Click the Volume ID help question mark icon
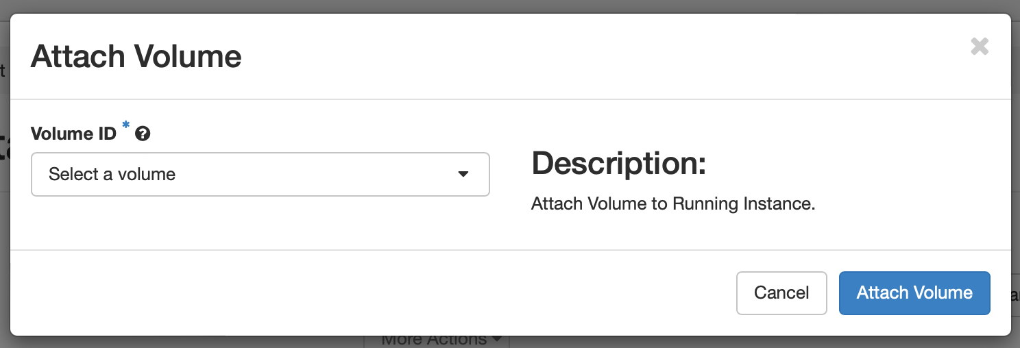 tap(143, 134)
